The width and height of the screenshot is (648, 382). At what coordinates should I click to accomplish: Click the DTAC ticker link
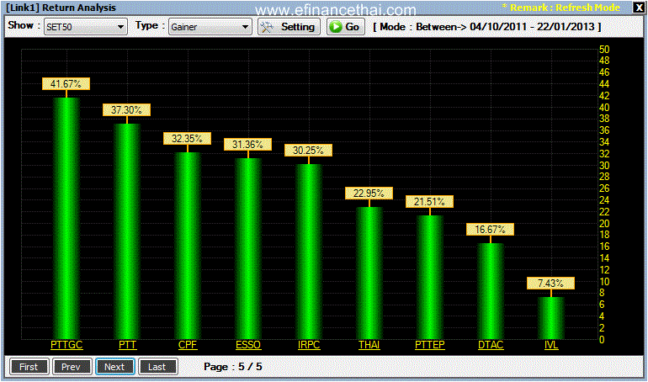(491, 345)
